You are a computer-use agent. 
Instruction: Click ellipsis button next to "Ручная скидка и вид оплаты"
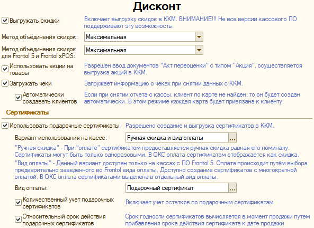pyautogui.click(x=232, y=138)
